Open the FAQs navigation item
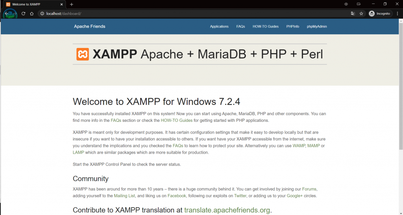 240,26
